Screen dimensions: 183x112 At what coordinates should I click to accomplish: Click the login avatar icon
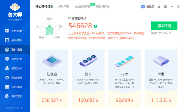(x=143, y=7)
